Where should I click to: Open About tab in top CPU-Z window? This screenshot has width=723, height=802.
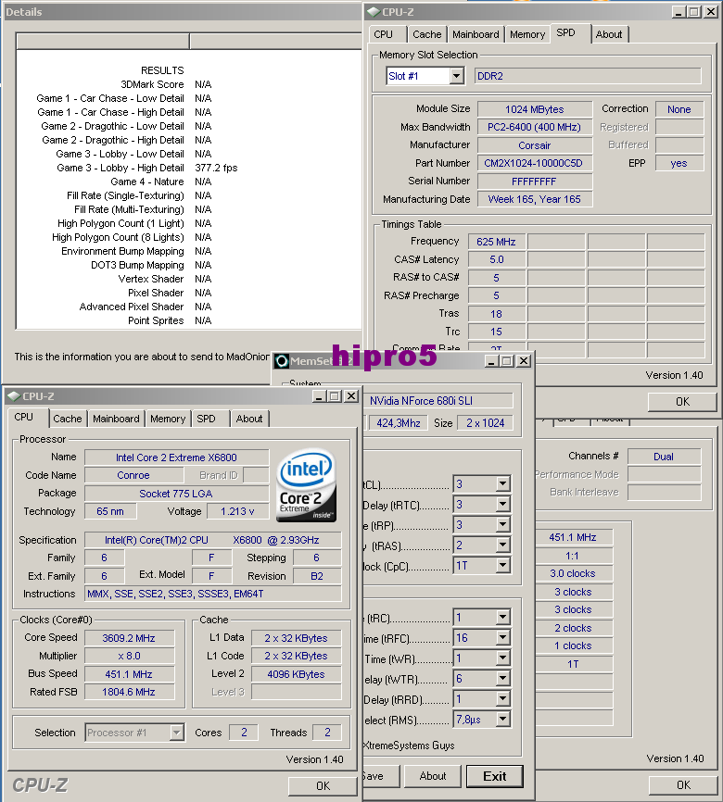609,34
